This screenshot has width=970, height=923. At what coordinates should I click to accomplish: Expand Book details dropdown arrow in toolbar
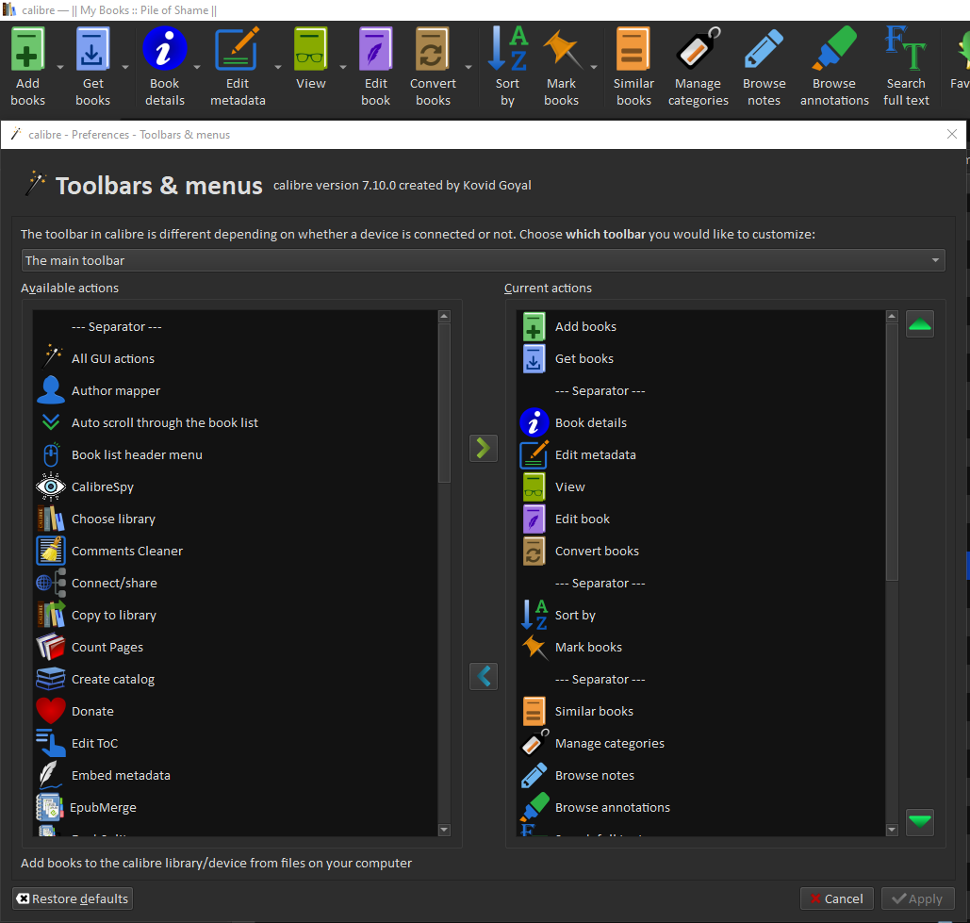[x=197, y=67]
